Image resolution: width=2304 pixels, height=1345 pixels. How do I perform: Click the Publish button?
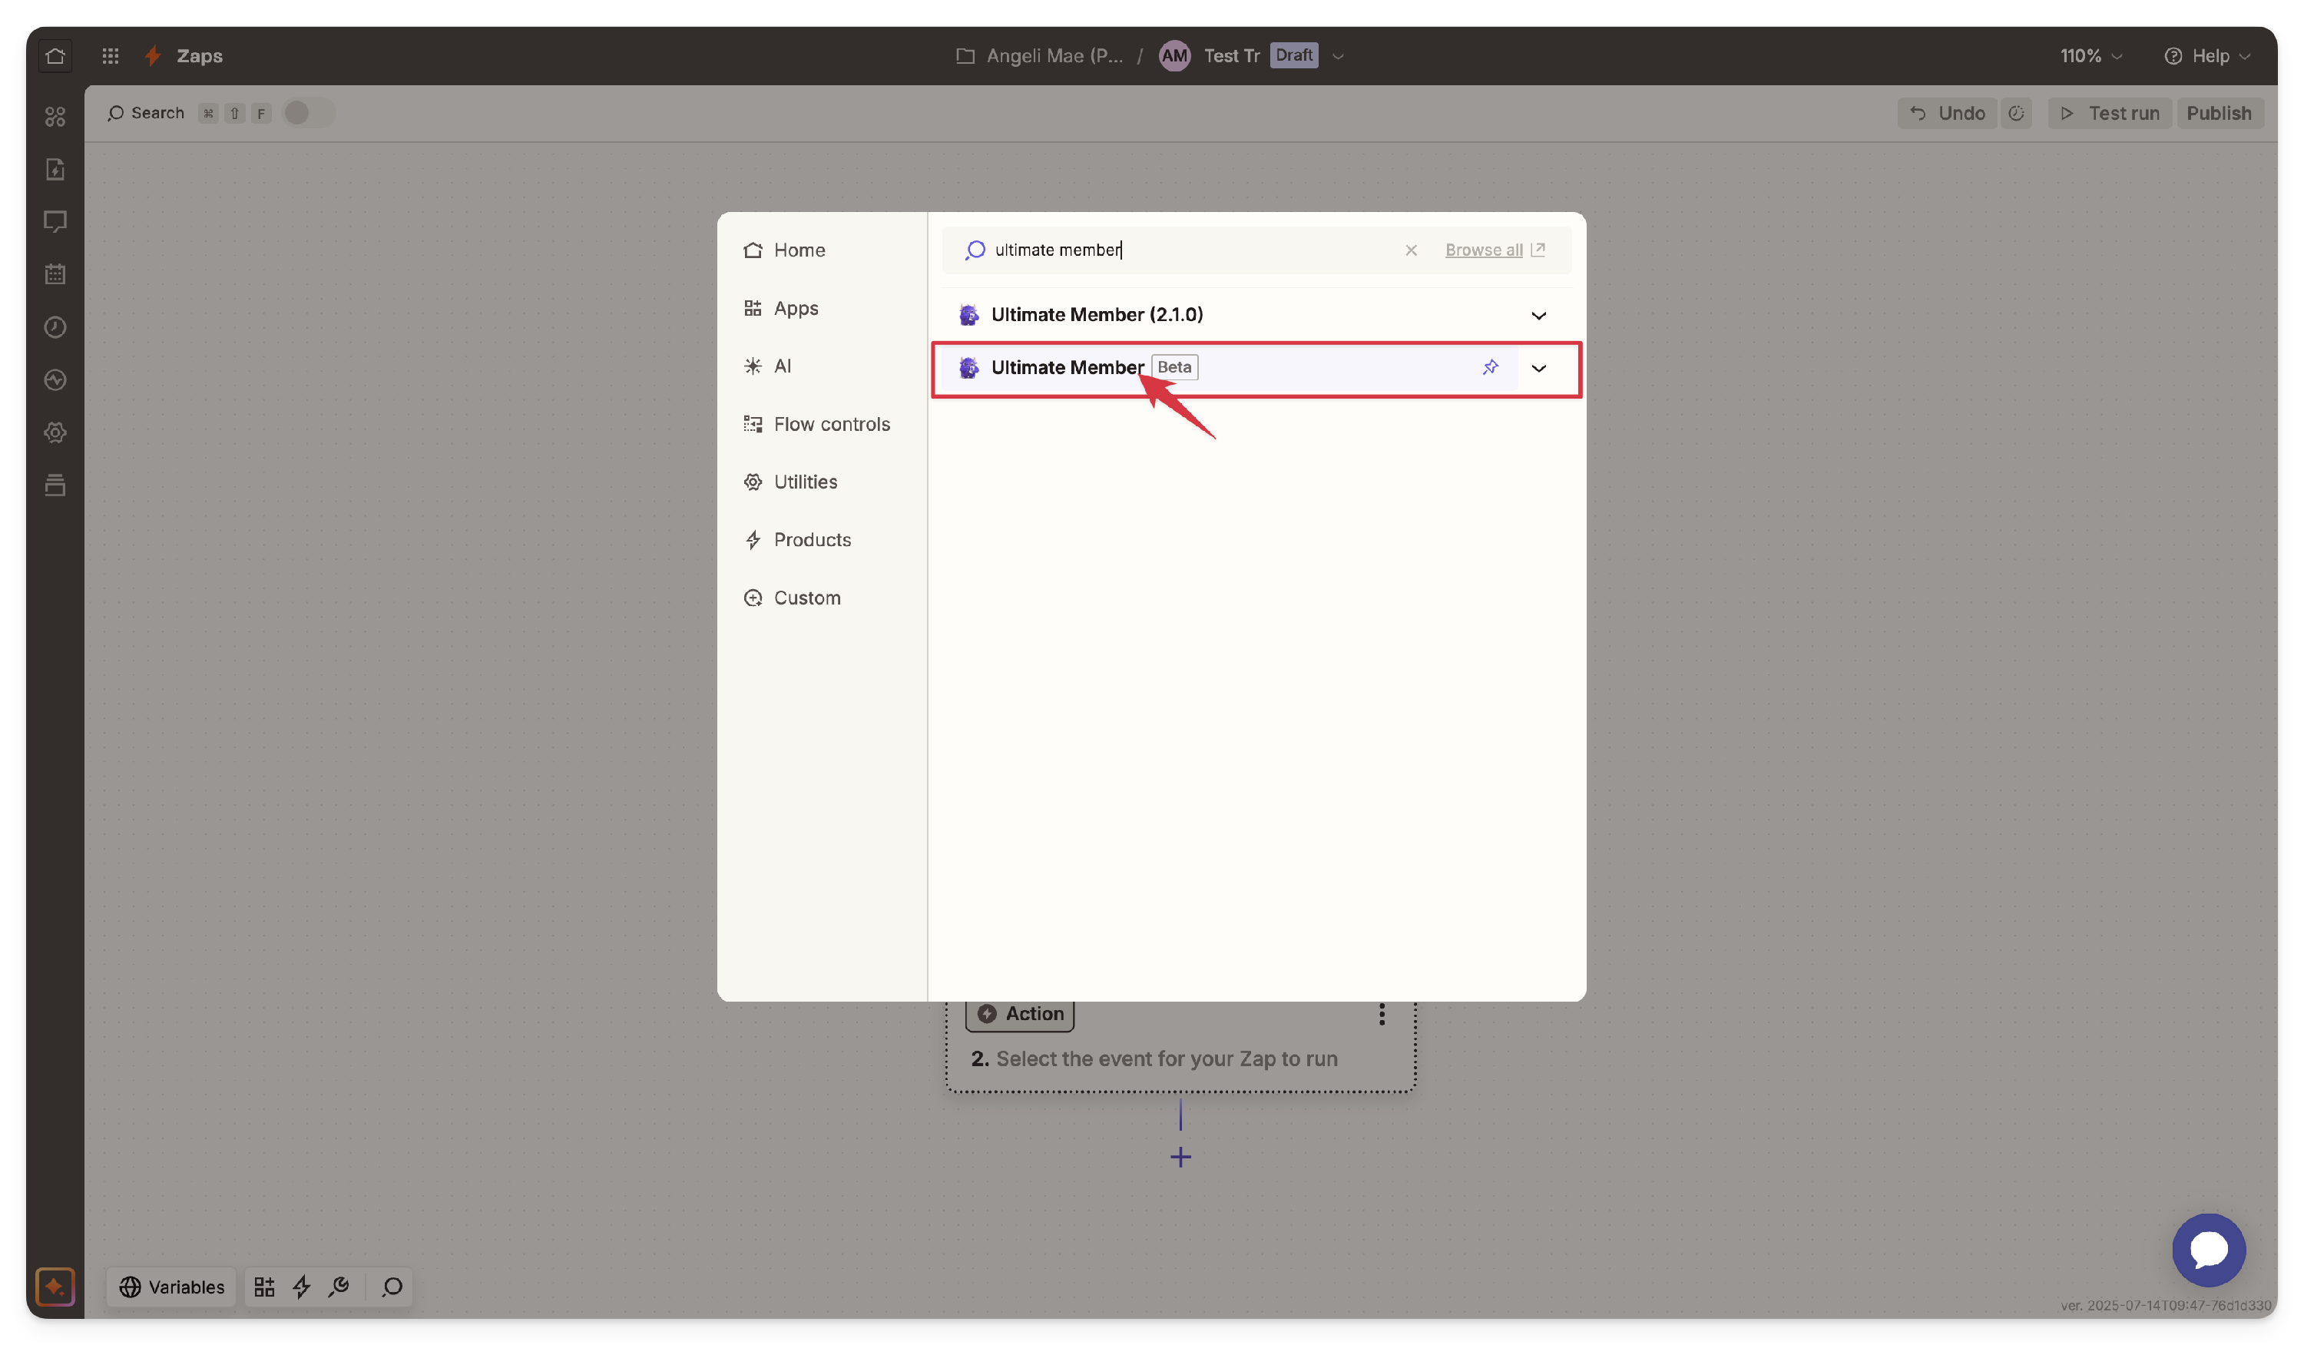[x=2218, y=112]
